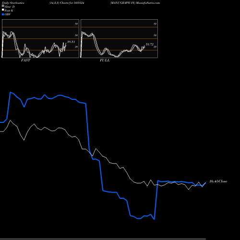
Task: Click the 50 axis label in FAST chart
Action: click(76, 35)
